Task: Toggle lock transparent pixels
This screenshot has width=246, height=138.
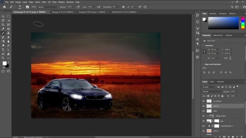Action: click(208, 96)
